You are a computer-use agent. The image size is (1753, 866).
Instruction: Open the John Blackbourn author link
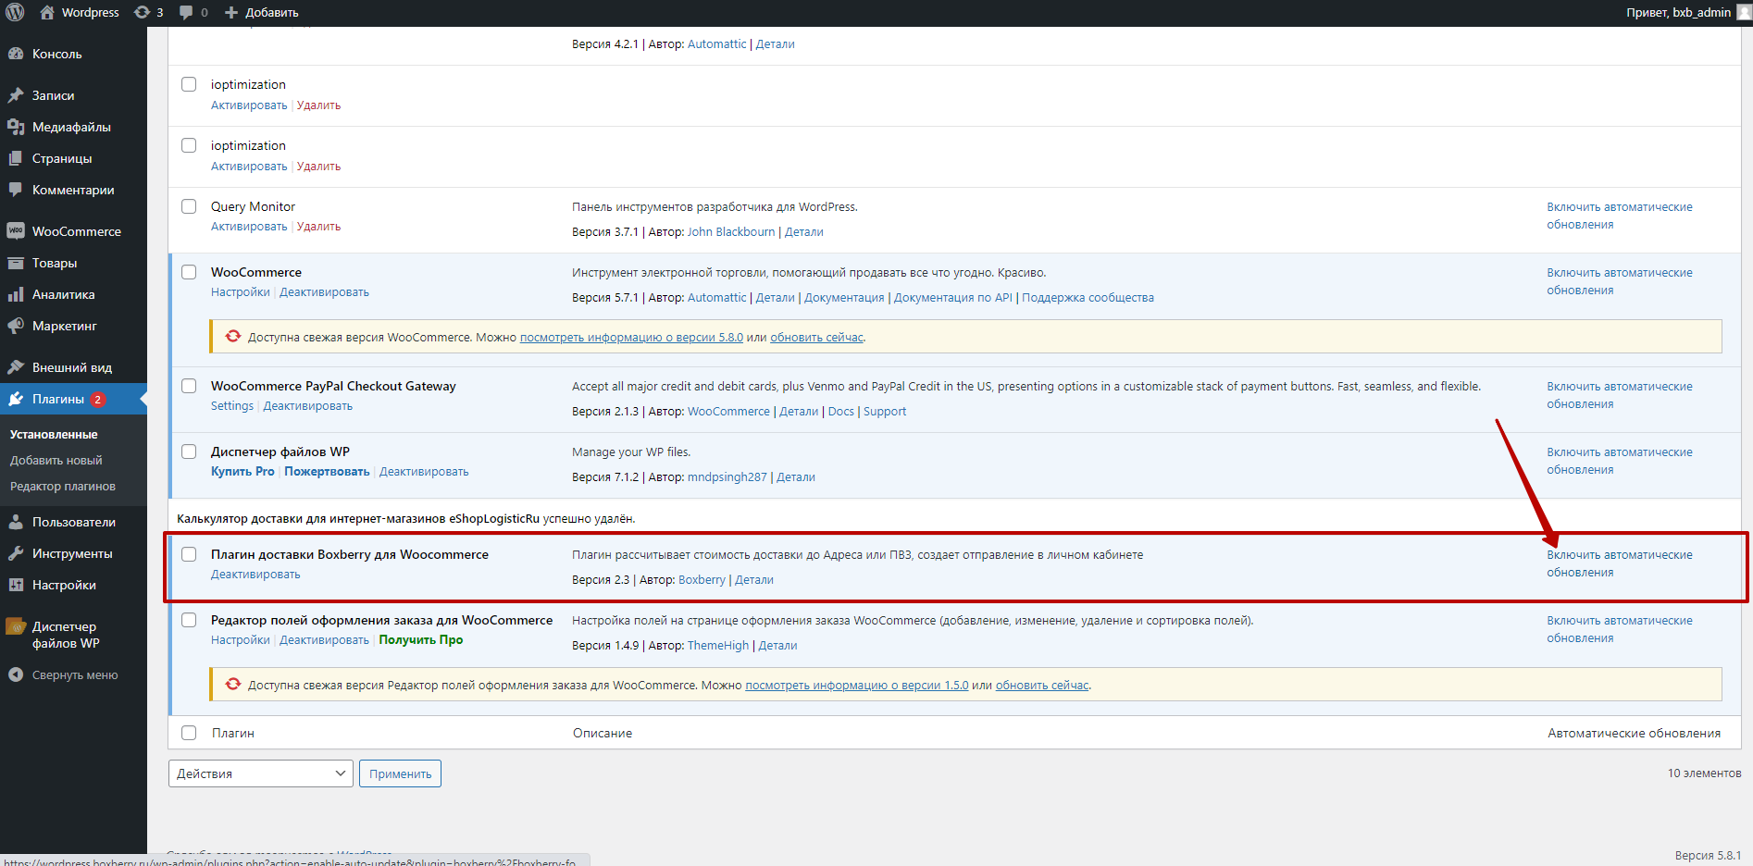tap(731, 232)
